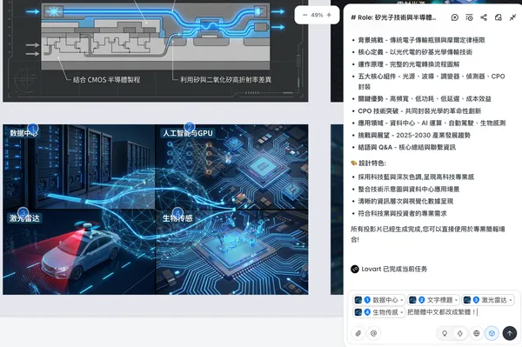Click the share icon in chat header
The image size is (522, 347).
click(484, 17)
